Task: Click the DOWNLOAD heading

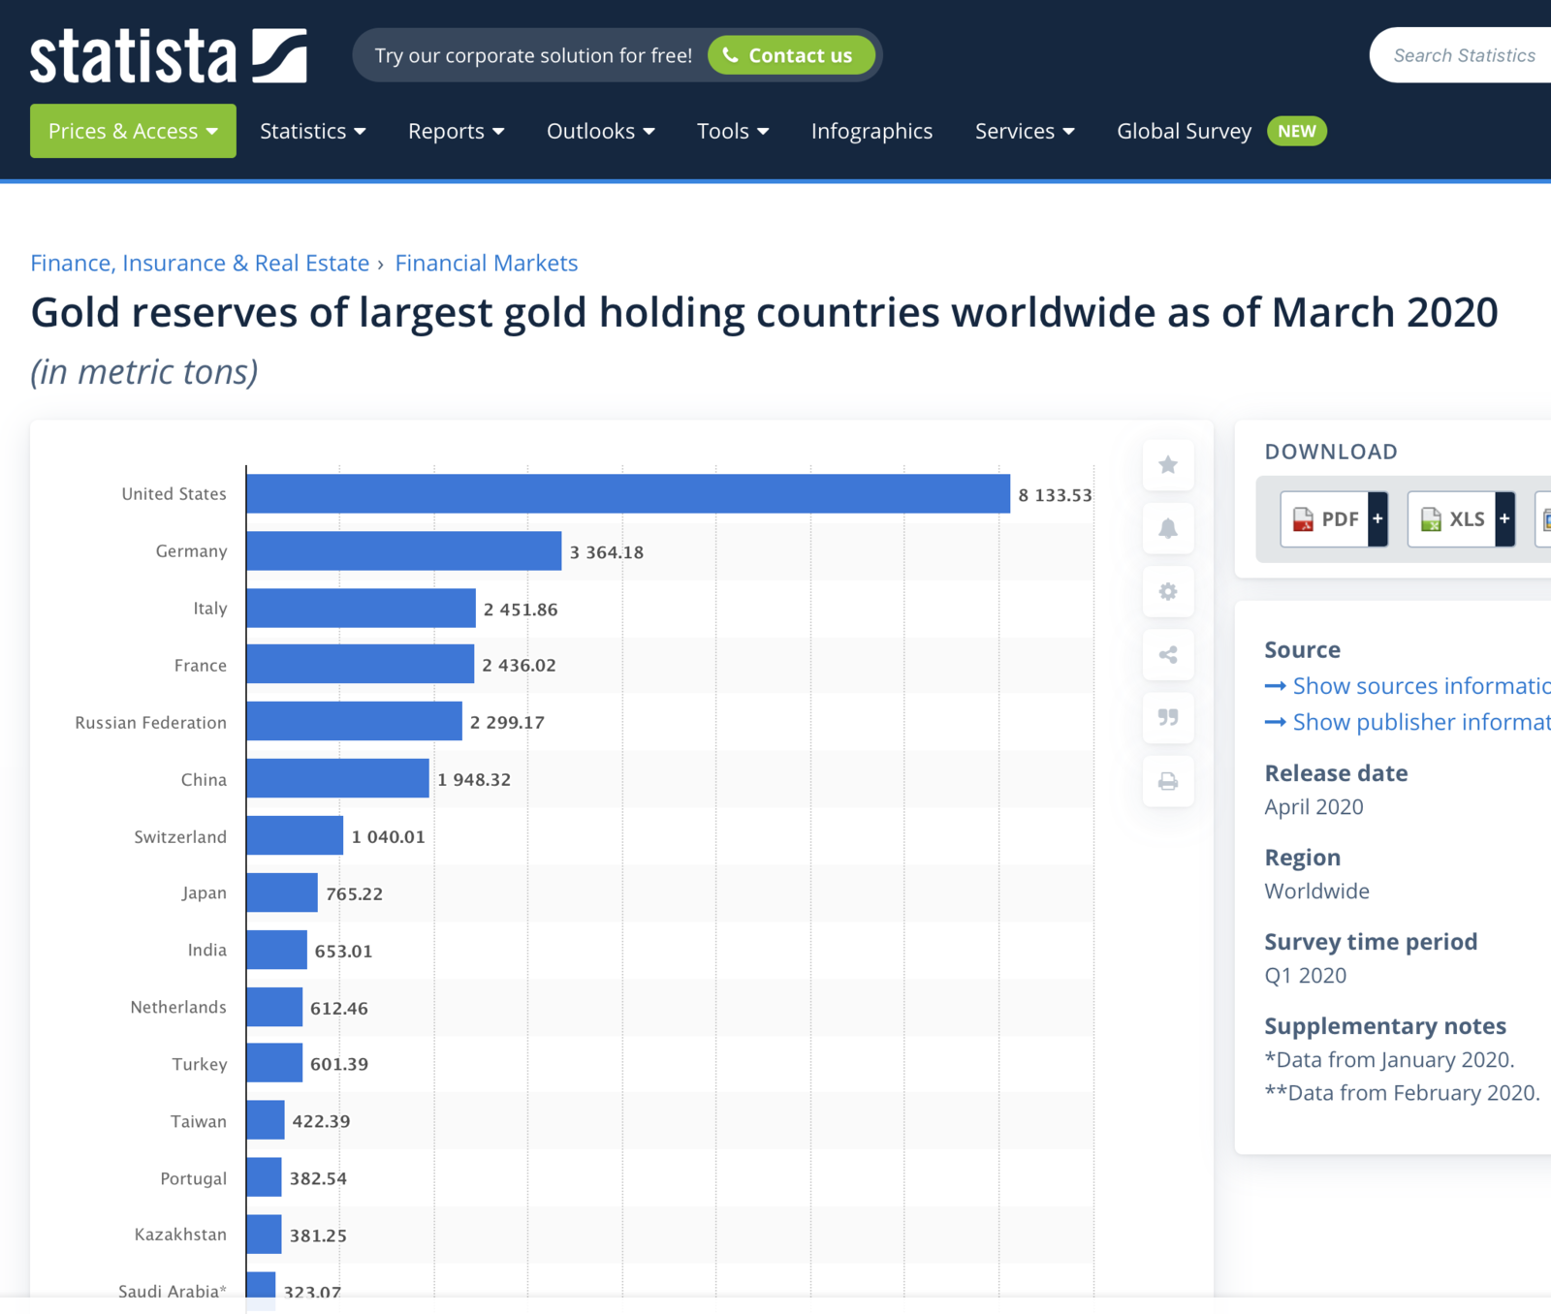Action: [x=1331, y=452]
